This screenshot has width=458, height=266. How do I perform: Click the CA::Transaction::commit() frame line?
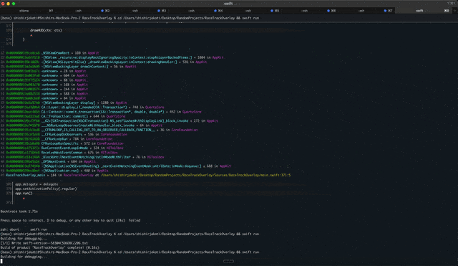point(63,116)
